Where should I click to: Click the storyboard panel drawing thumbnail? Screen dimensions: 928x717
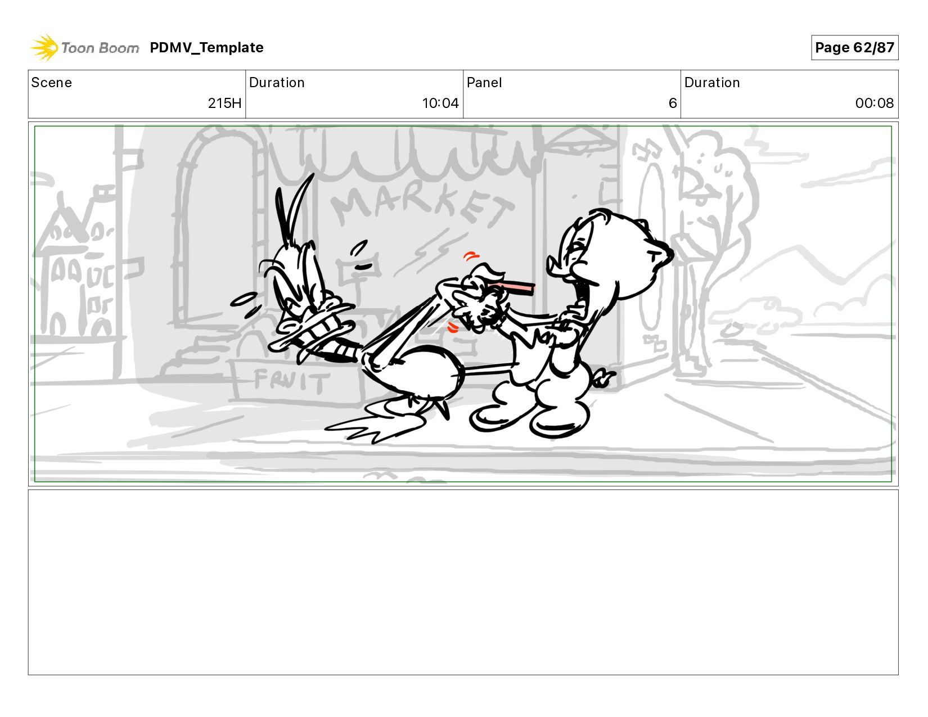(x=463, y=304)
